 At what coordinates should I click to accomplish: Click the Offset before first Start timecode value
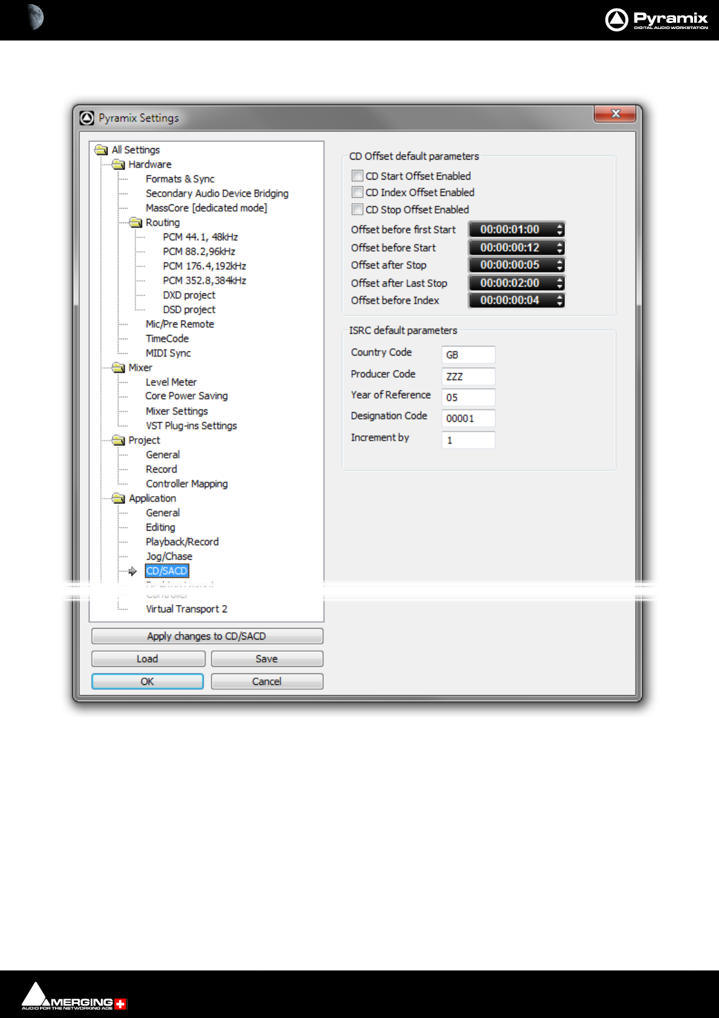click(x=510, y=230)
